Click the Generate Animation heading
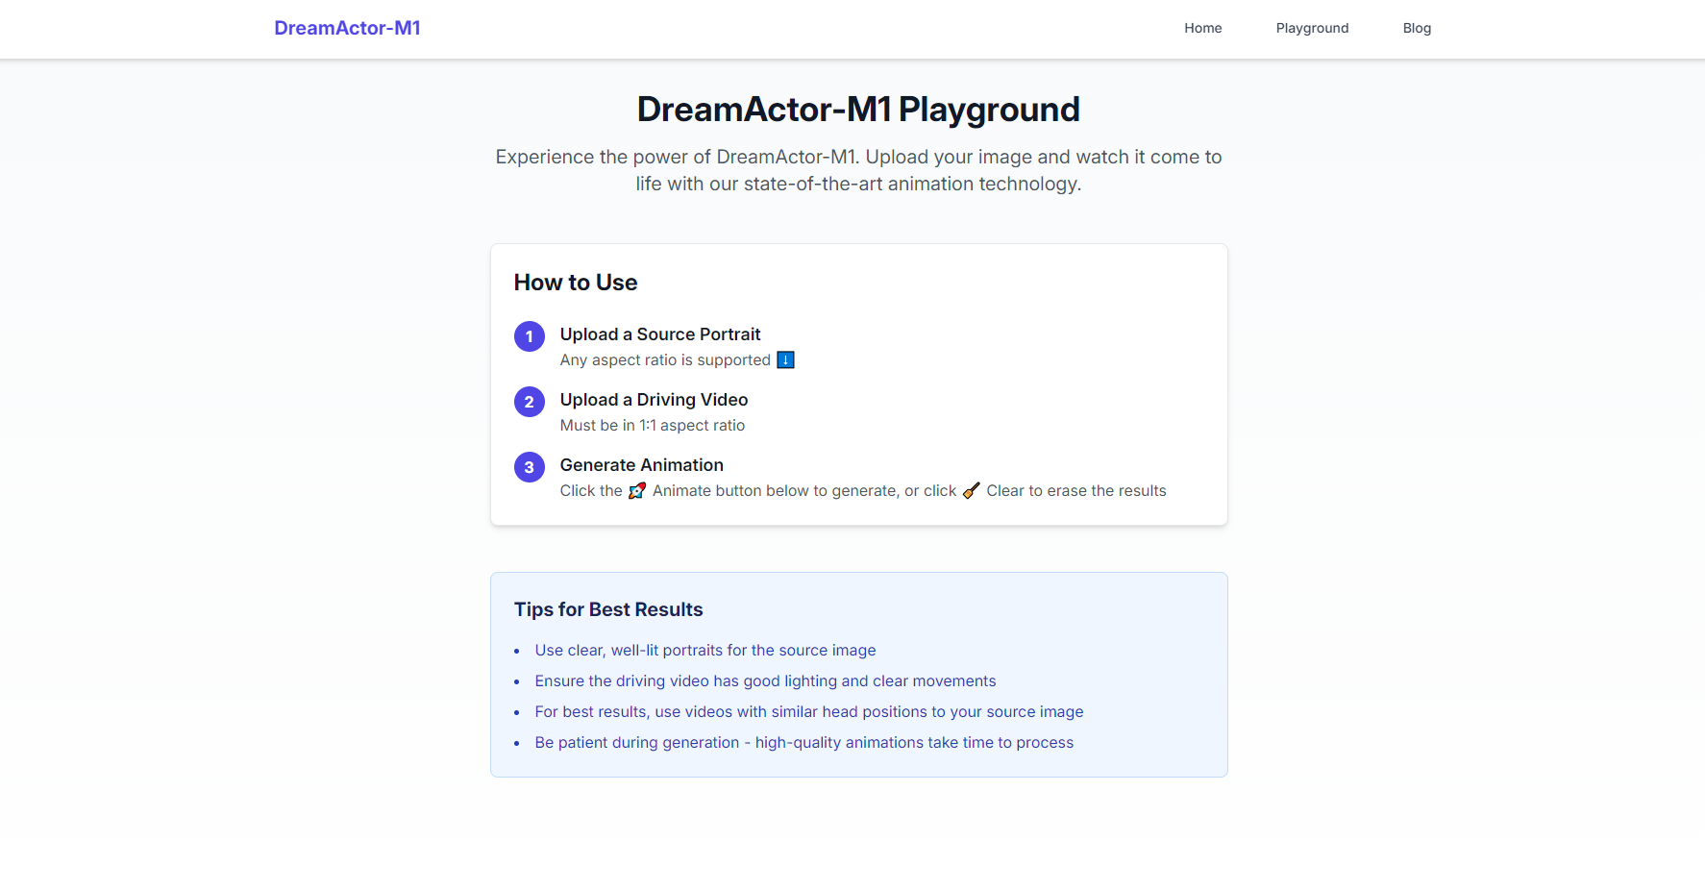1705x890 pixels. pos(642,464)
